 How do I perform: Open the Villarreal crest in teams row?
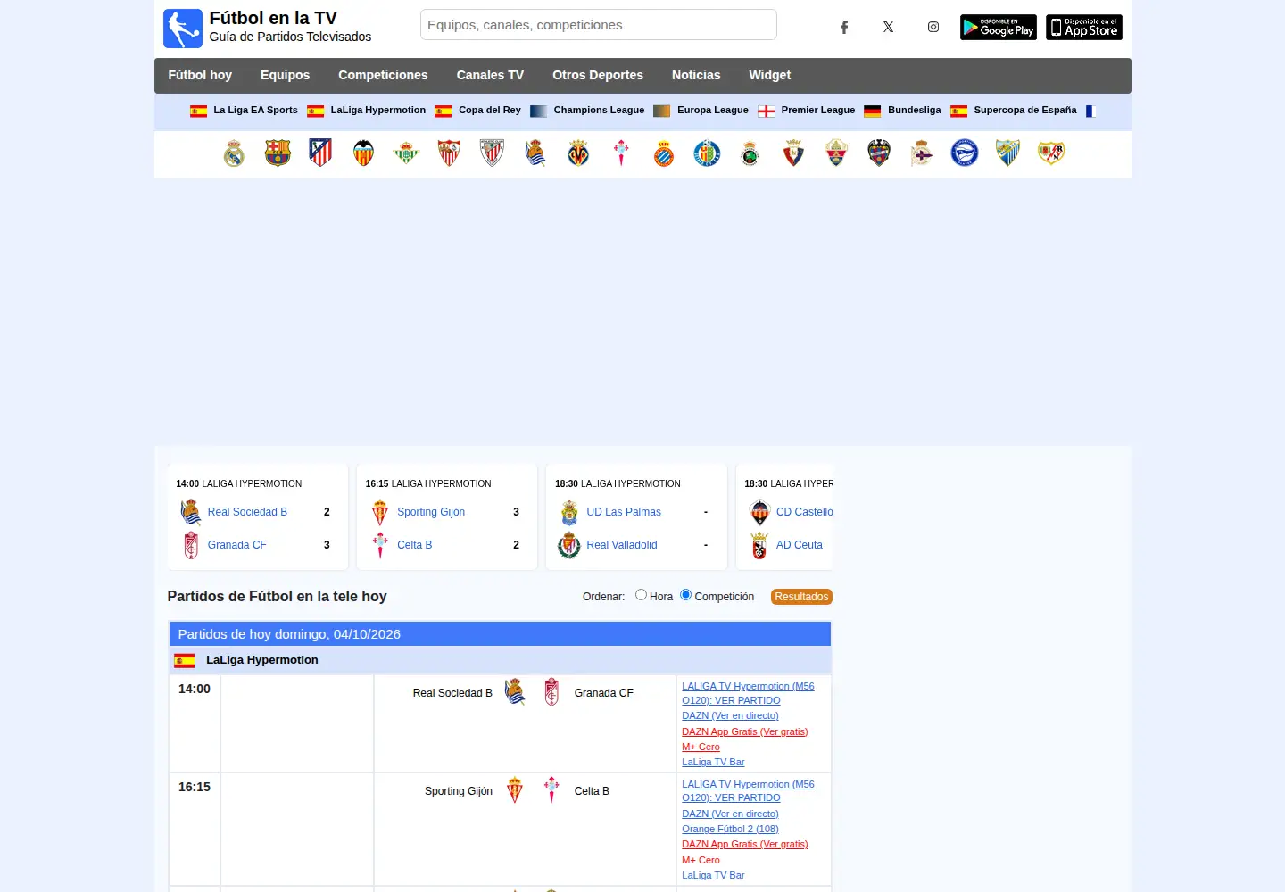tap(578, 153)
